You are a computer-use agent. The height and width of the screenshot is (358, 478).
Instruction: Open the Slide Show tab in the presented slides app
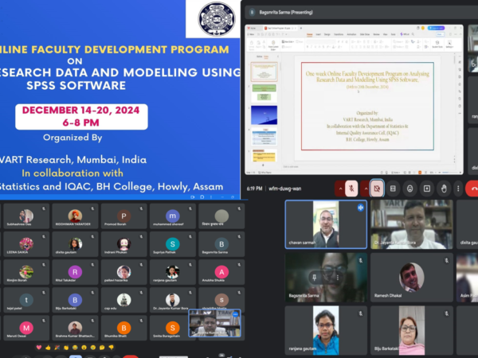pyautogui.click(x=365, y=34)
